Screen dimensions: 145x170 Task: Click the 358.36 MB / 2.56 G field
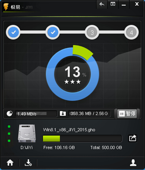point(89,113)
